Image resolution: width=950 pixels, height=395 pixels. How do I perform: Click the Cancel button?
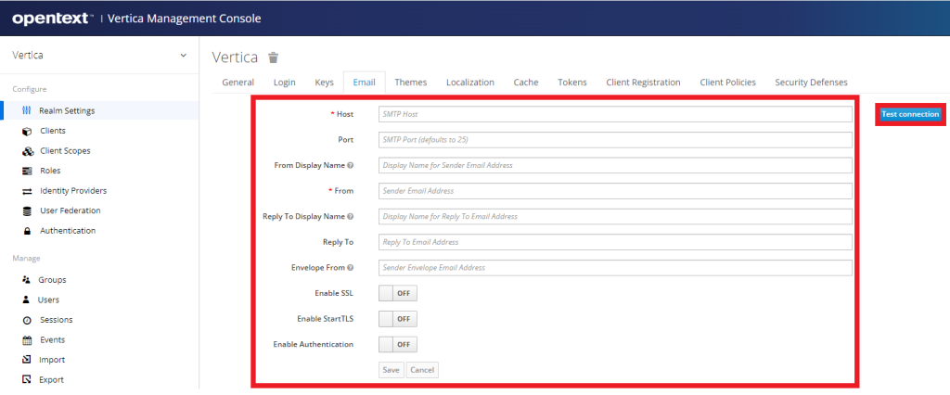click(x=422, y=370)
